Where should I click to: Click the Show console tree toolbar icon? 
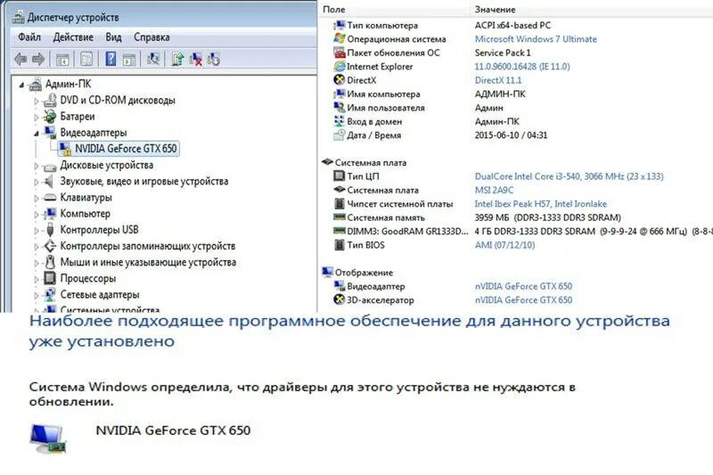pyautogui.click(x=62, y=59)
